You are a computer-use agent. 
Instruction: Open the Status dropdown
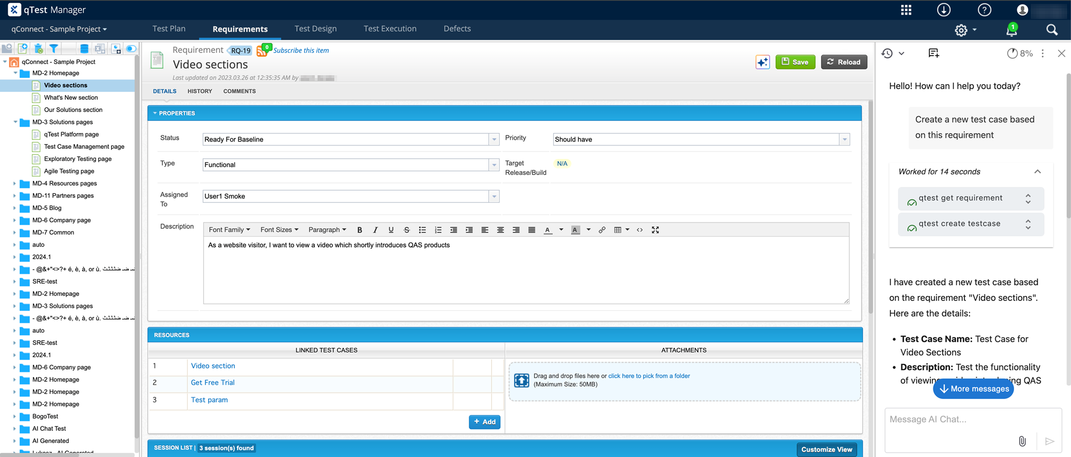(x=493, y=139)
